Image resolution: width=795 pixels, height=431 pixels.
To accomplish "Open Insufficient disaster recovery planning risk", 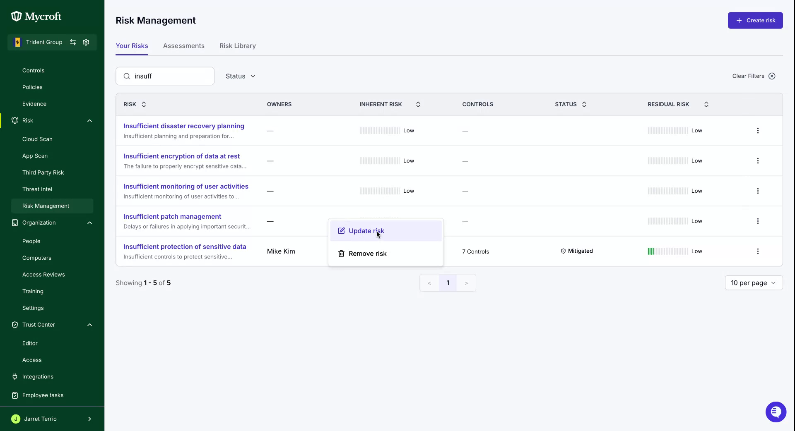I will [x=184, y=126].
